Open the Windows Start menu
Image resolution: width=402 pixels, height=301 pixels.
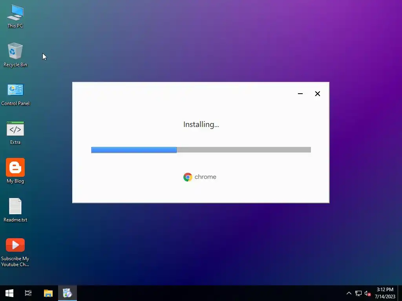(x=9, y=293)
